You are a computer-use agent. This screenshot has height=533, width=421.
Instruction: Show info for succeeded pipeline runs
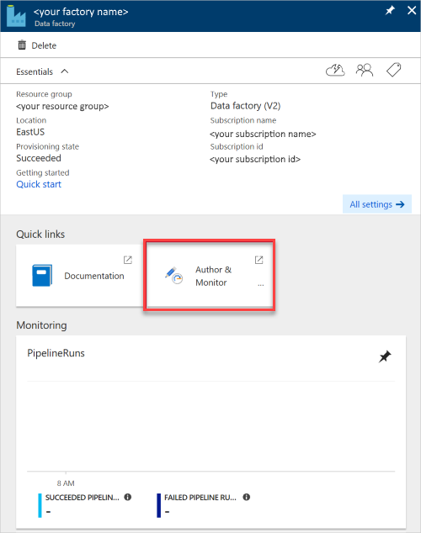tap(128, 497)
